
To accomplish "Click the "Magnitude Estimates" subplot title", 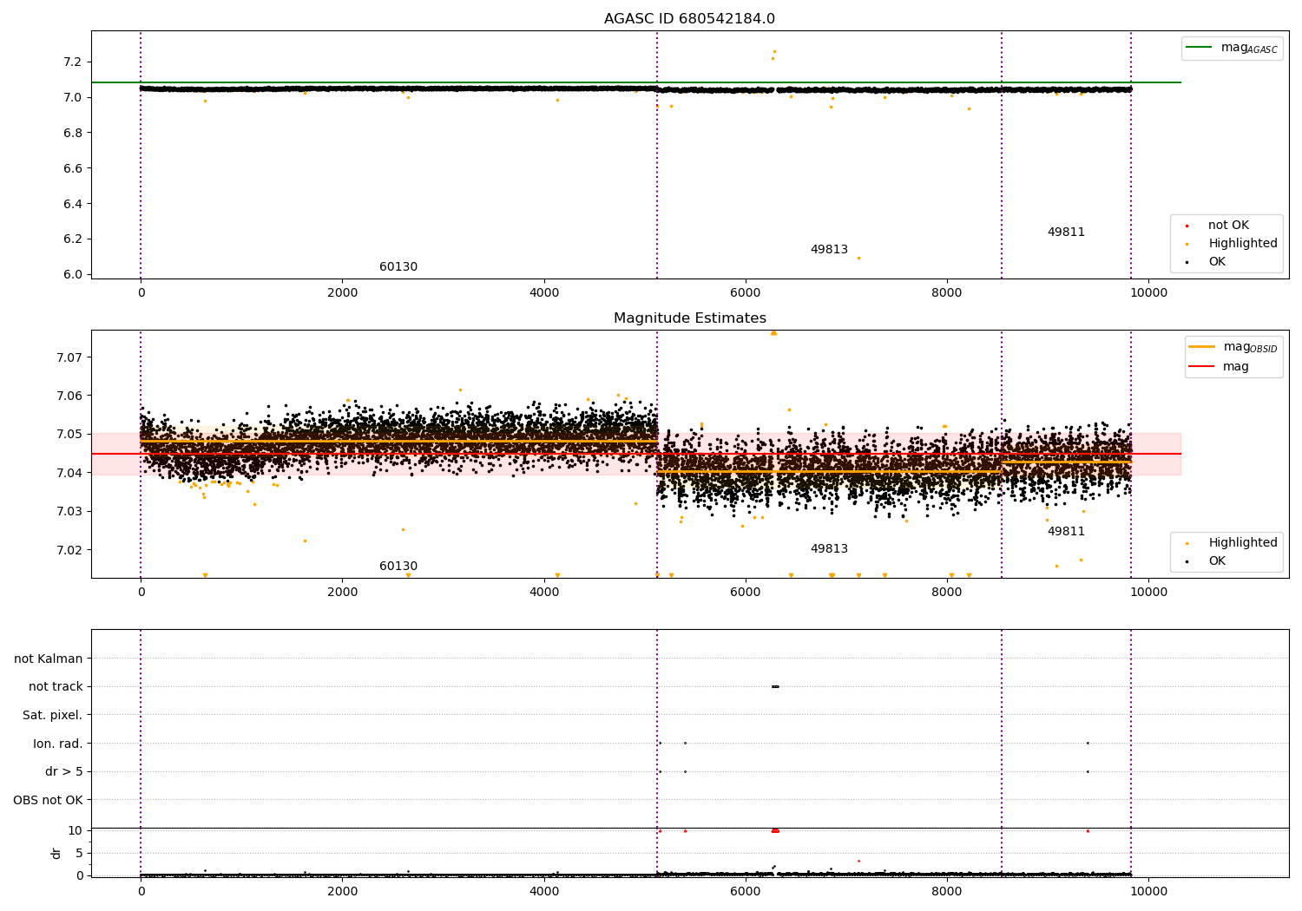I will coord(689,318).
